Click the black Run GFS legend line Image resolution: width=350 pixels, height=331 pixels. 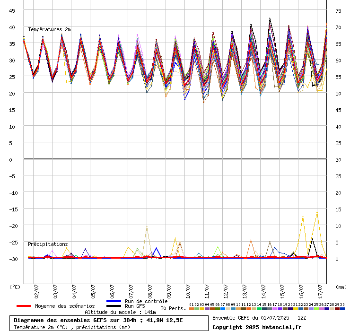(x=114, y=306)
